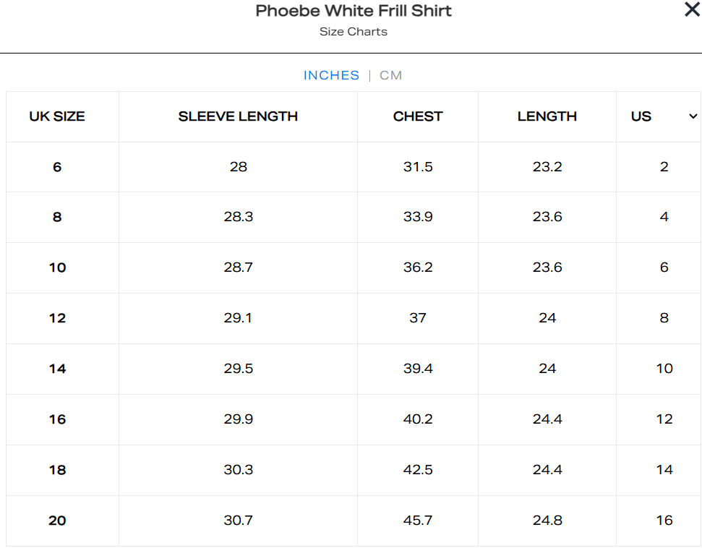Click the SLEEVE LENGTH column header
The width and height of the screenshot is (702, 548).
[238, 116]
